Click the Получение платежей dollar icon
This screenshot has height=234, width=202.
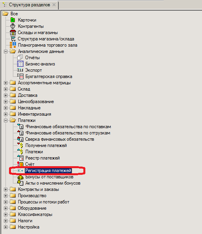click(20, 145)
